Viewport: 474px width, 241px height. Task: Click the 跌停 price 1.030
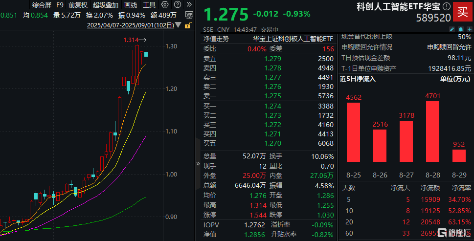tap(326, 215)
